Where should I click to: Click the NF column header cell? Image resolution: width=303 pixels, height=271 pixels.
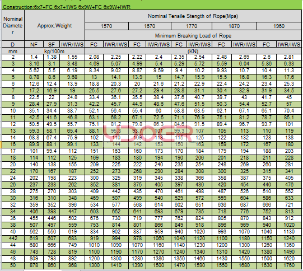pos(34,44)
